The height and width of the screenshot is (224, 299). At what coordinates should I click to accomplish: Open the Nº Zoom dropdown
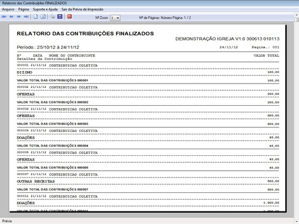pyautogui.click(x=115, y=18)
